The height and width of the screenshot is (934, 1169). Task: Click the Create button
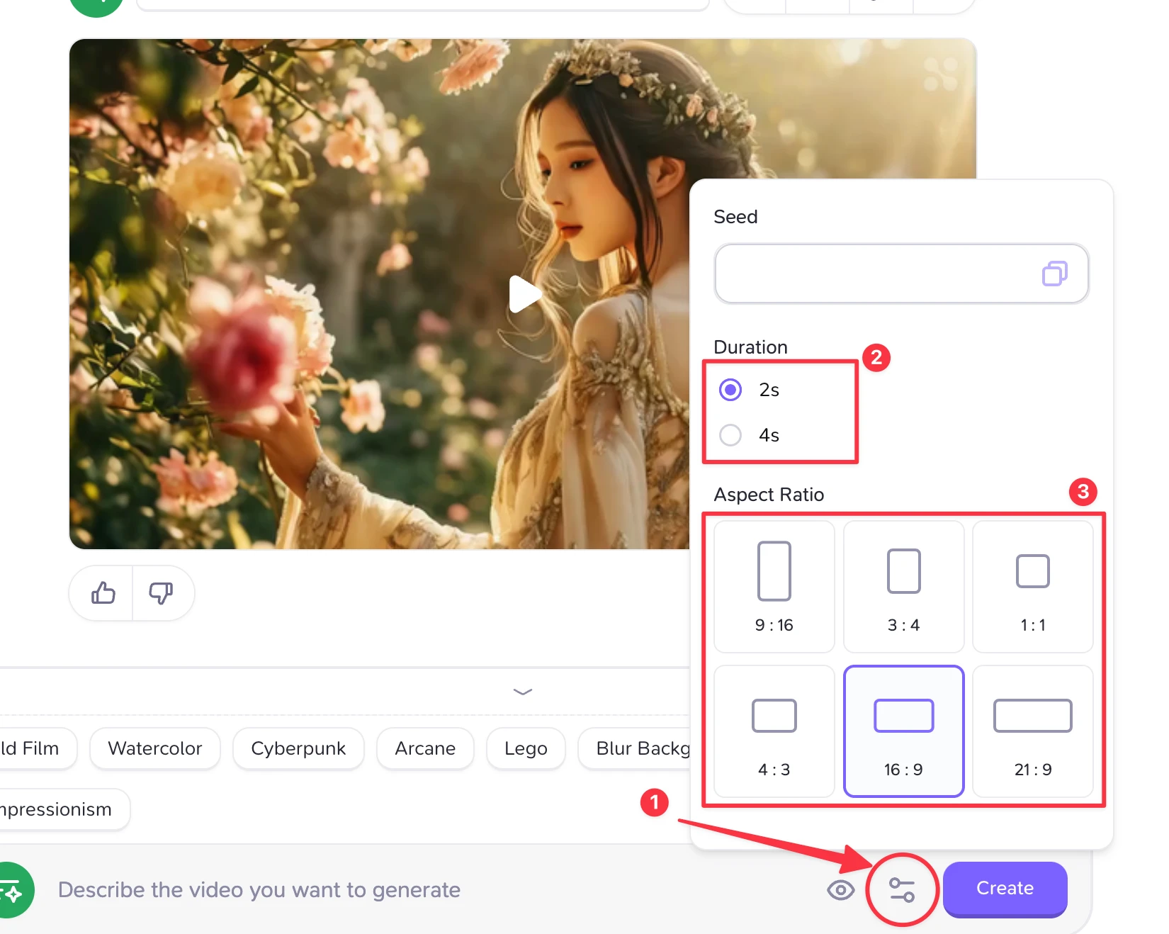pyautogui.click(x=1005, y=889)
